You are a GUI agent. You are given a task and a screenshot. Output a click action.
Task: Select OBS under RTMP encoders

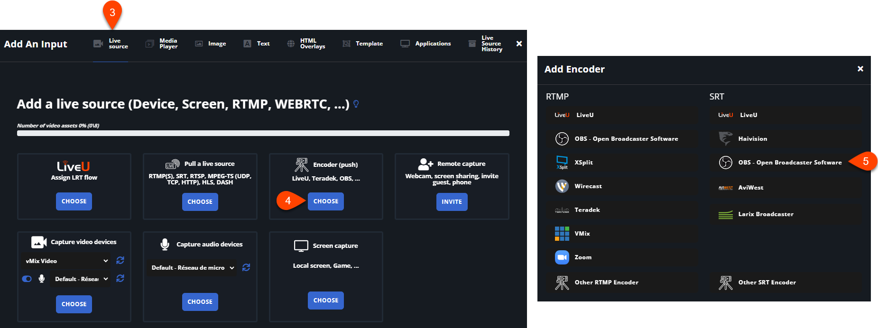tap(622, 139)
